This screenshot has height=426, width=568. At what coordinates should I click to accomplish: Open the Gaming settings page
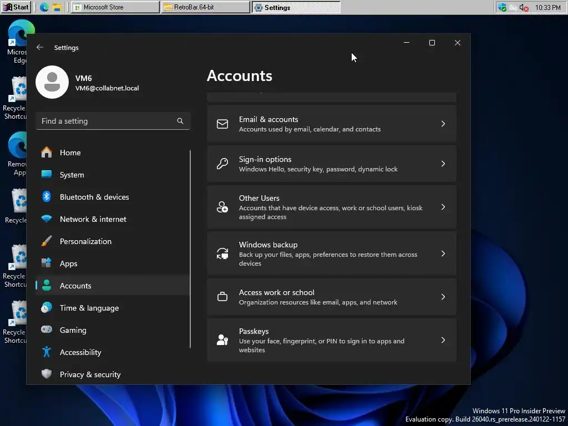coord(112,330)
